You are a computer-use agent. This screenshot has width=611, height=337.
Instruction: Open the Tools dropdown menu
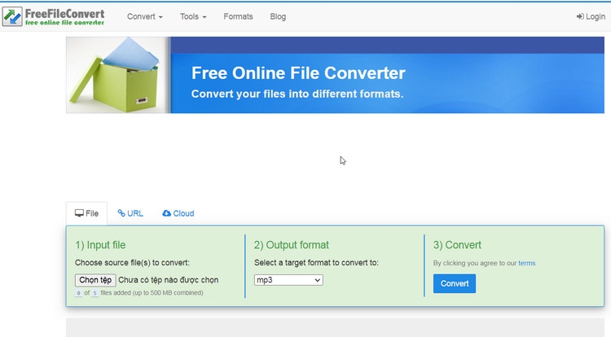click(x=193, y=17)
